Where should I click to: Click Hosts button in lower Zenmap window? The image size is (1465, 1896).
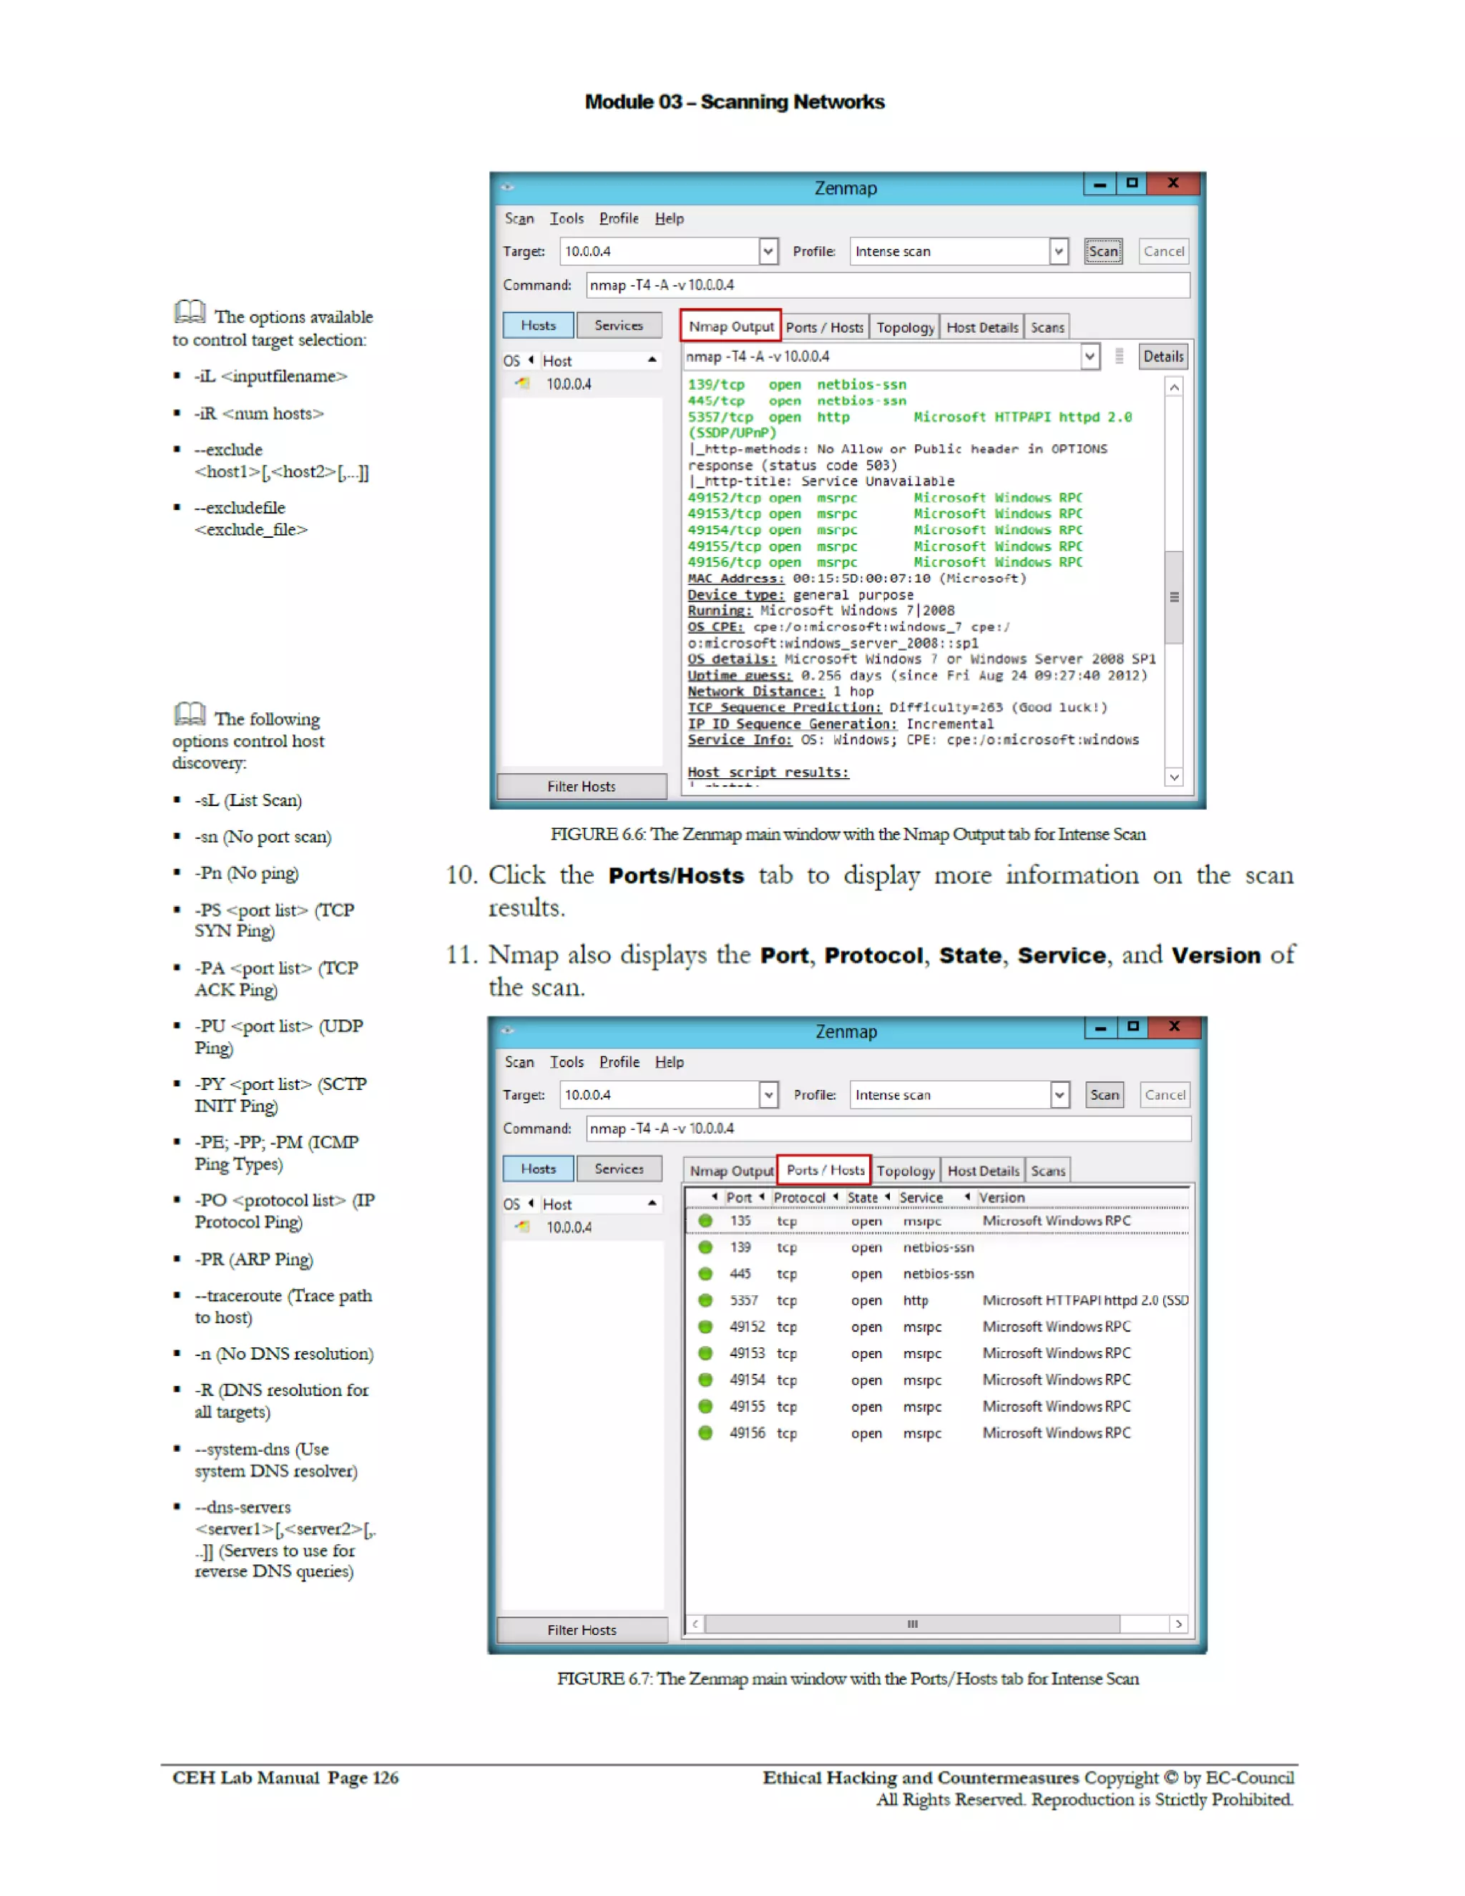[x=539, y=1169]
